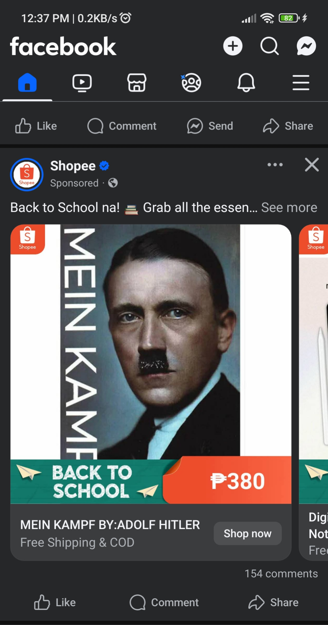Open Shopee post options three dots
The width and height of the screenshot is (328, 625).
[275, 165]
